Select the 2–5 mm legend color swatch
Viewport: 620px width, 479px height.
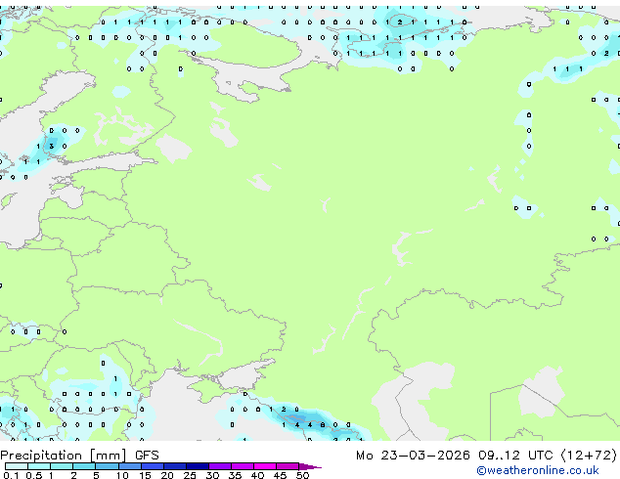pyautogui.click(x=84, y=466)
